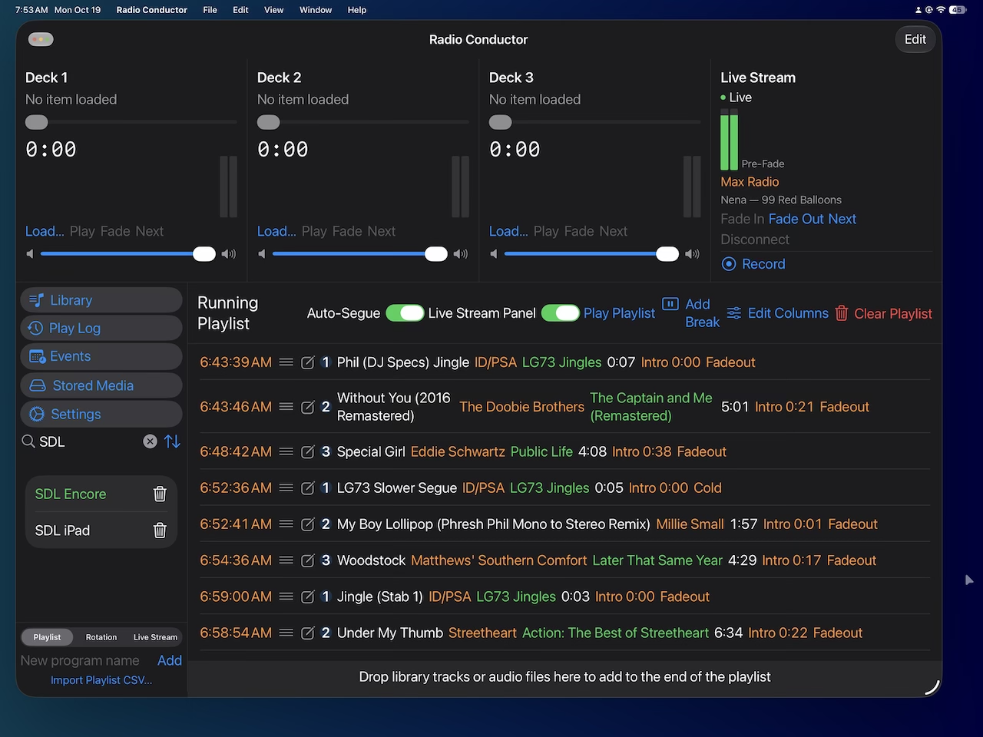Open the Library section
Image resolution: width=983 pixels, height=737 pixels.
click(101, 300)
